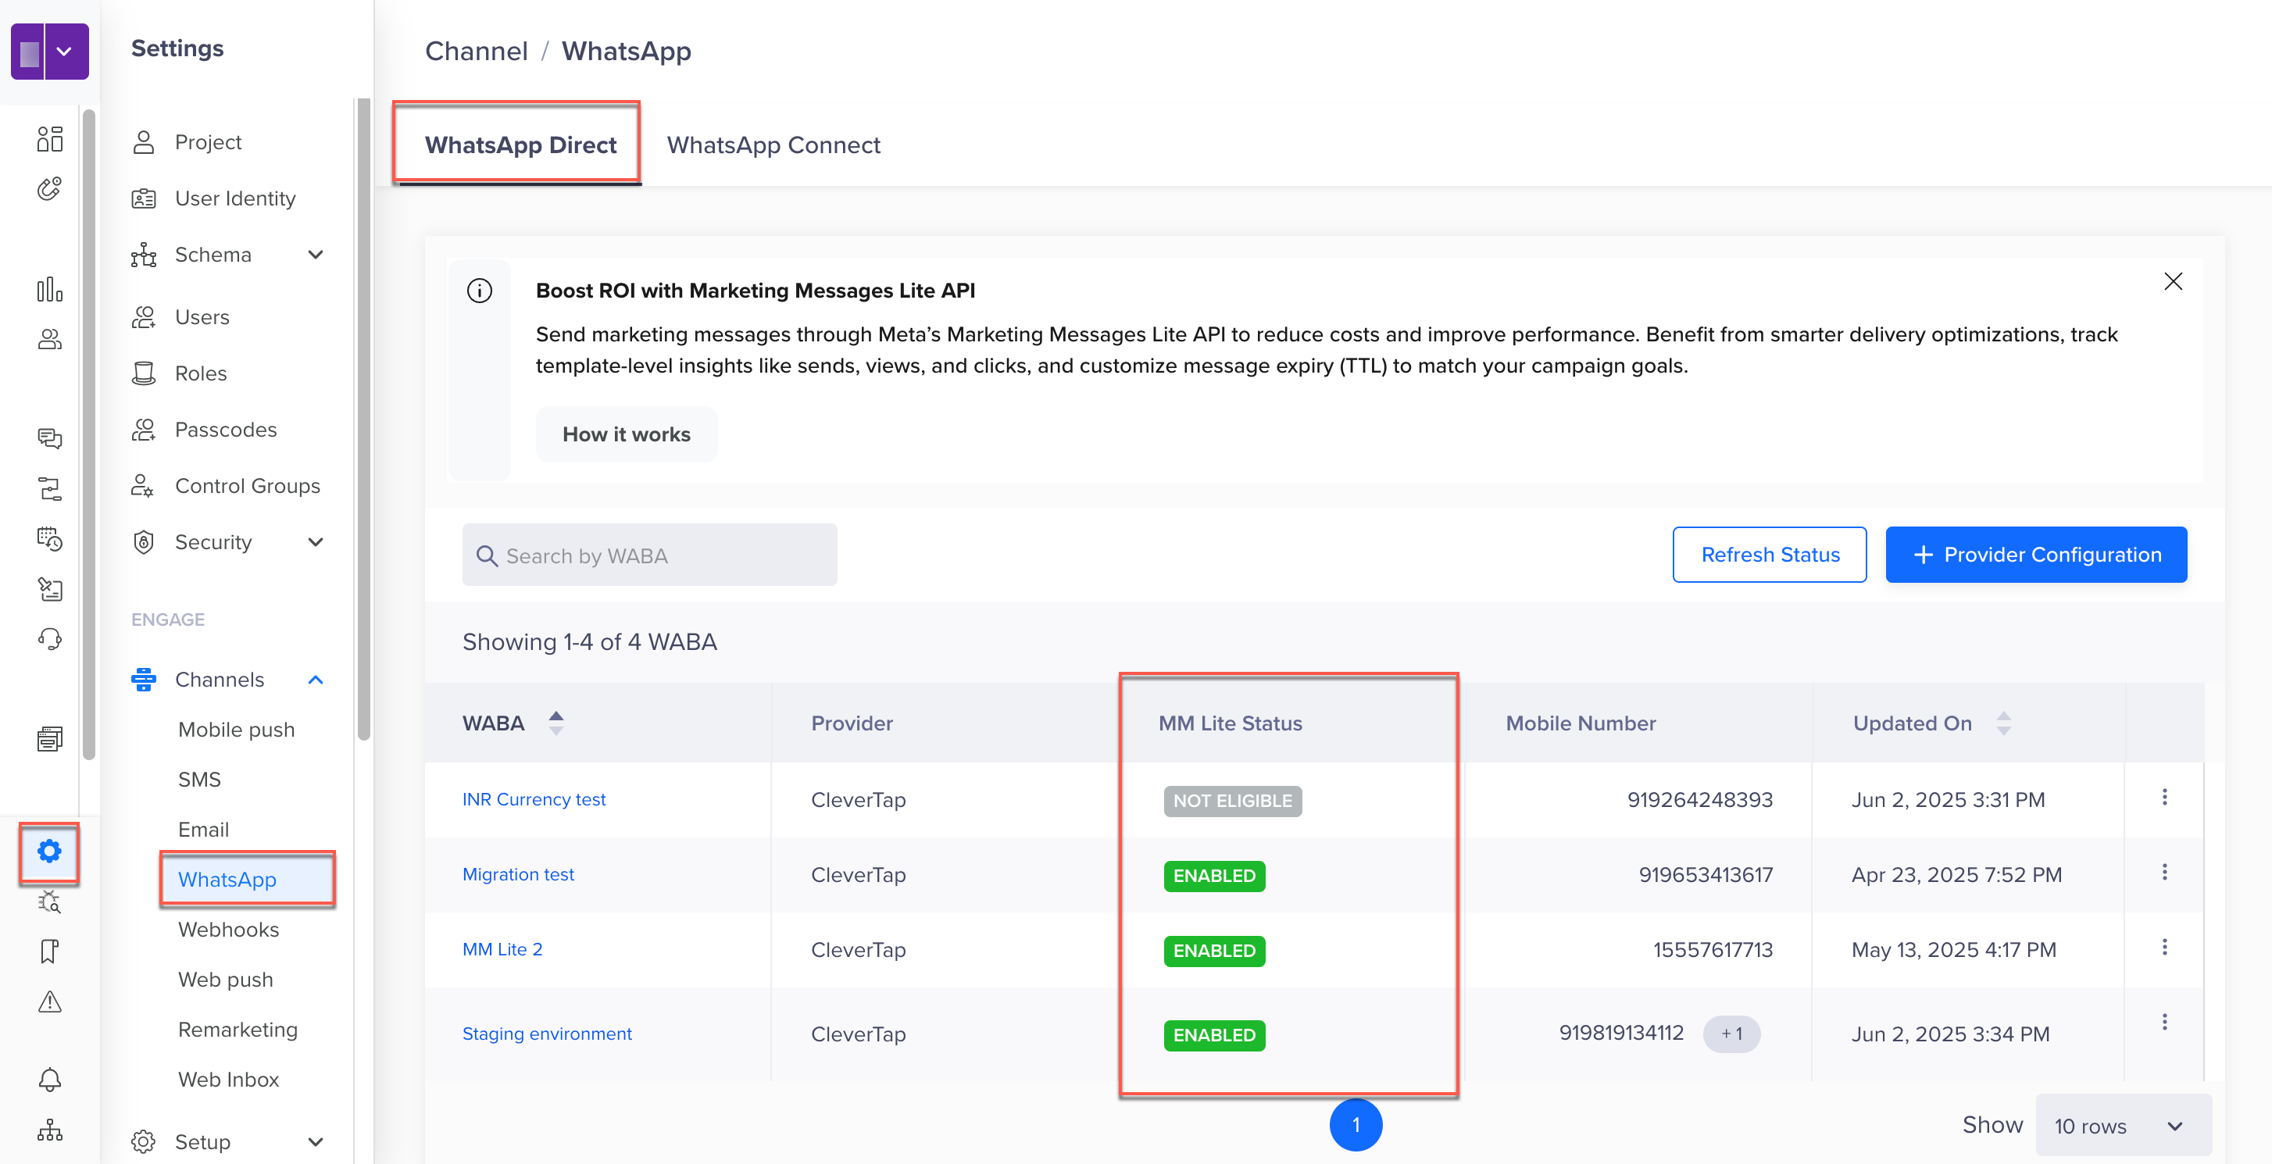Click the NOT ELIGIBLE status badge
The image size is (2272, 1164).
(x=1232, y=801)
